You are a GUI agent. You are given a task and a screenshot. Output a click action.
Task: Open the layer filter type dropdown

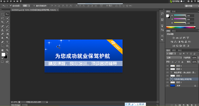(171, 54)
